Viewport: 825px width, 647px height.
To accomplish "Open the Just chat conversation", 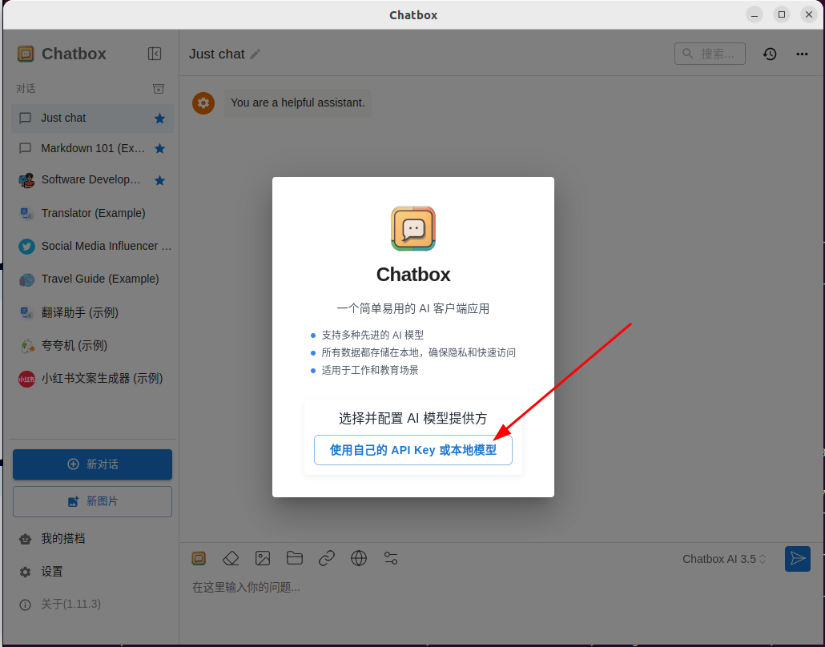I will click(x=93, y=119).
